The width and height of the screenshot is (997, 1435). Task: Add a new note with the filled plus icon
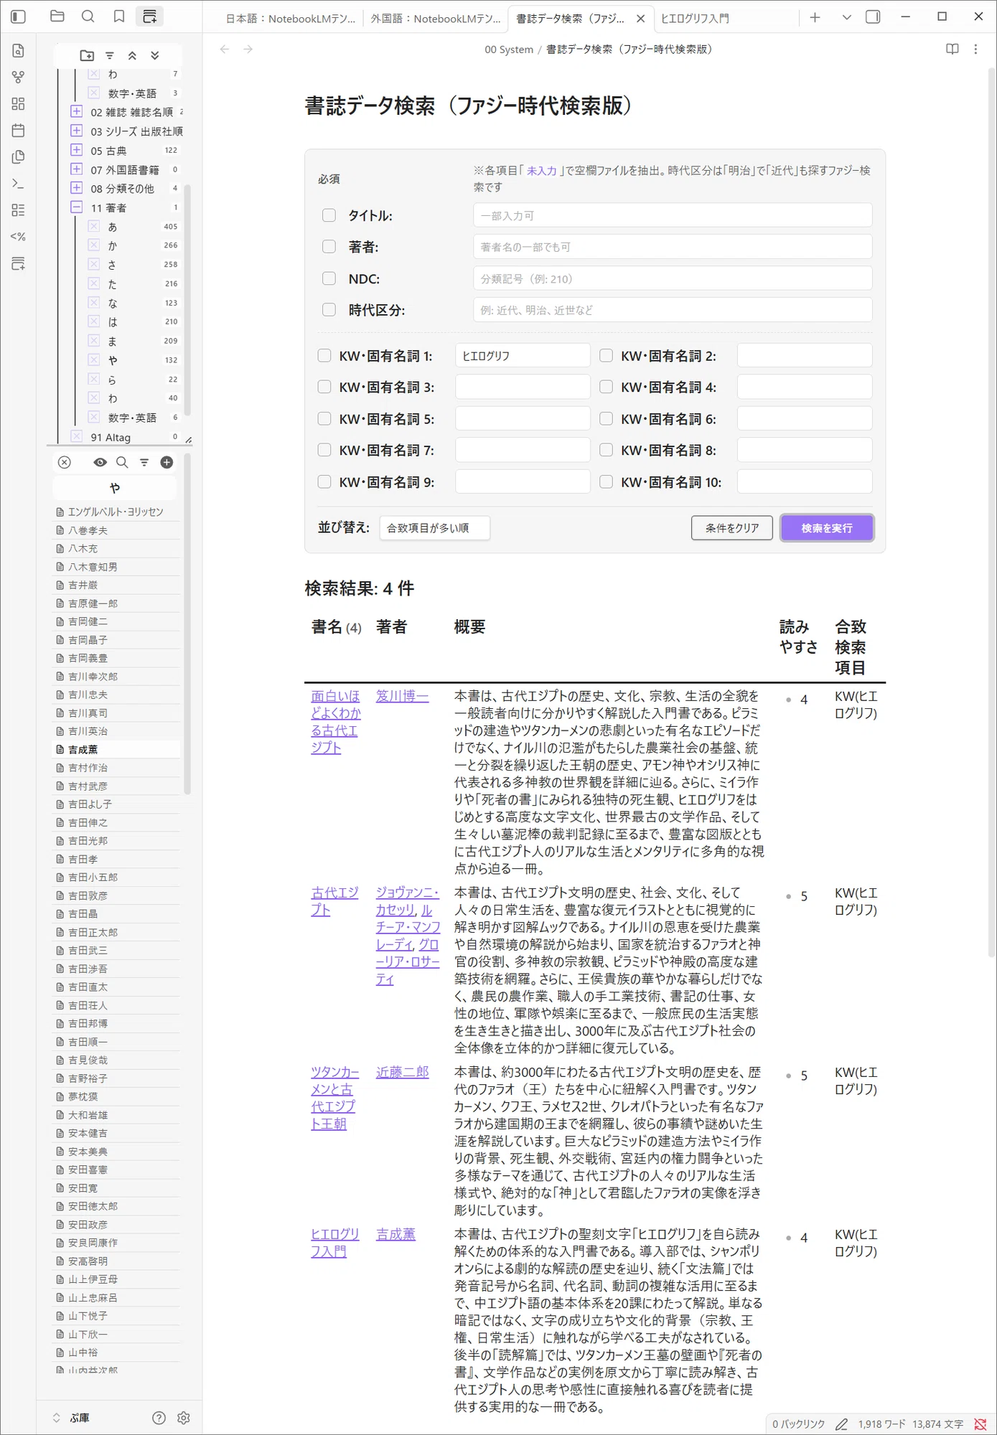[x=167, y=462]
